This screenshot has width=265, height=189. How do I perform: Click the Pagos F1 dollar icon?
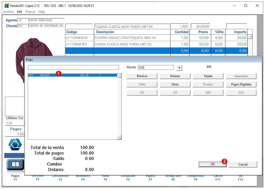coord(15,164)
